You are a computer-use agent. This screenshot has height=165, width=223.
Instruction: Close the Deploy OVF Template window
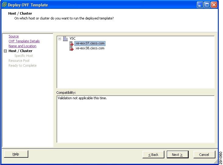pyautogui.click(x=214, y=5)
